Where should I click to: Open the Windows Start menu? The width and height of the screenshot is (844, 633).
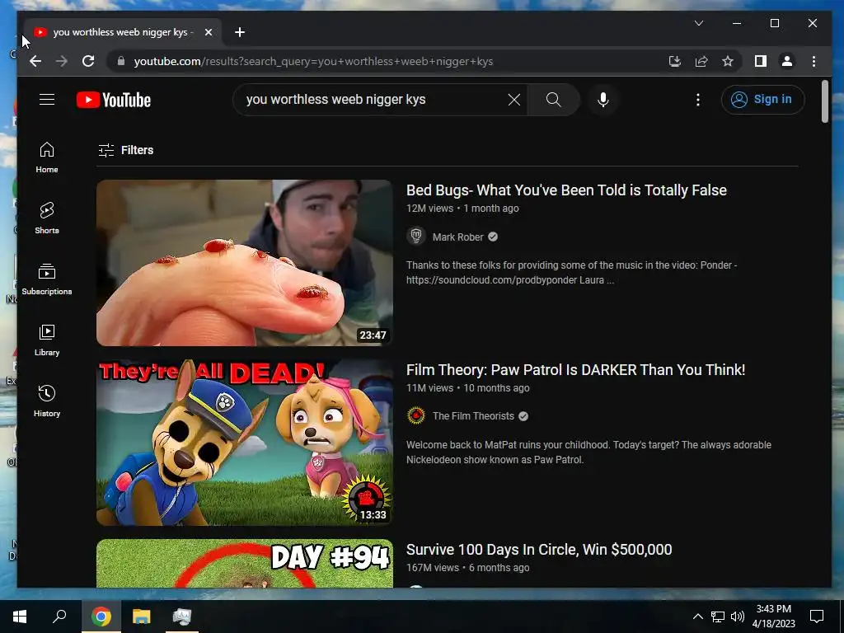(20, 617)
